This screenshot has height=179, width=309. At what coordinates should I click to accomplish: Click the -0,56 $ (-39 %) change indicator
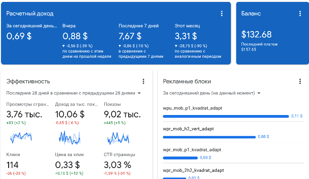click(x=77, y=46)
